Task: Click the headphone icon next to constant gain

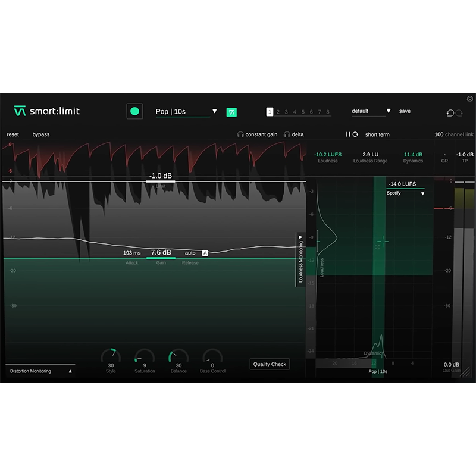Action: pyautogui.click(x=240, y=134)
